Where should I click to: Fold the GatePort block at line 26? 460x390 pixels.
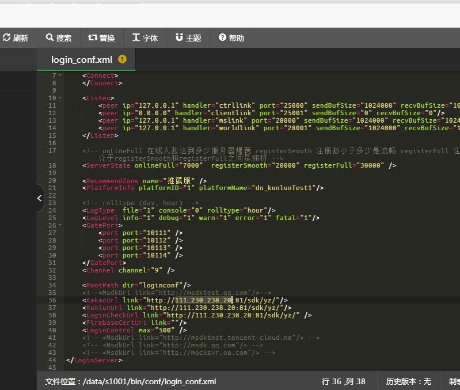coord(60,226)
